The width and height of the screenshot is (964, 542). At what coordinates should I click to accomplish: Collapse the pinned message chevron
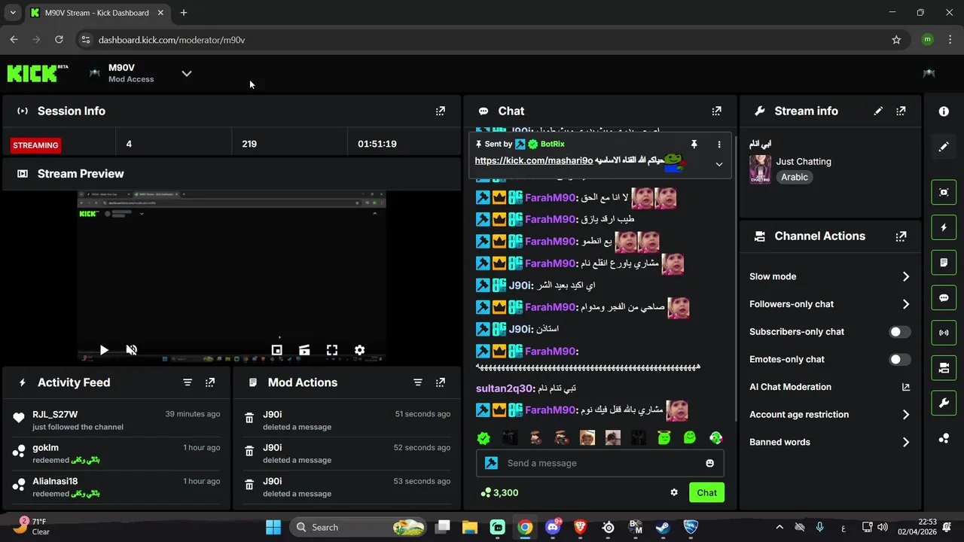718,164
